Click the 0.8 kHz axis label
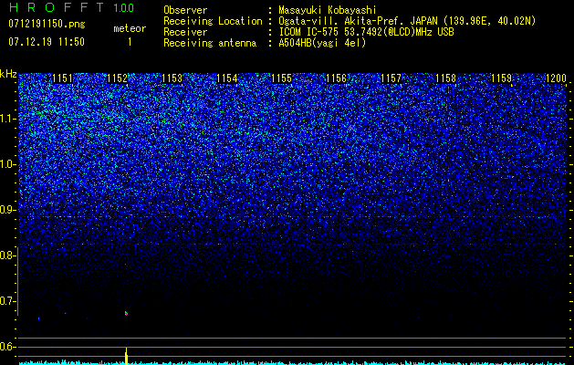 (x=7, y=255)
